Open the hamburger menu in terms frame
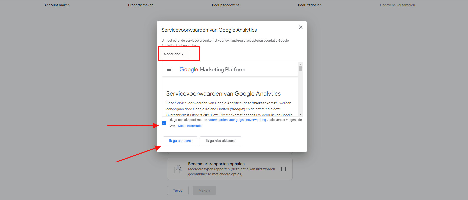 pyautogui.click(x=169, y=69)
